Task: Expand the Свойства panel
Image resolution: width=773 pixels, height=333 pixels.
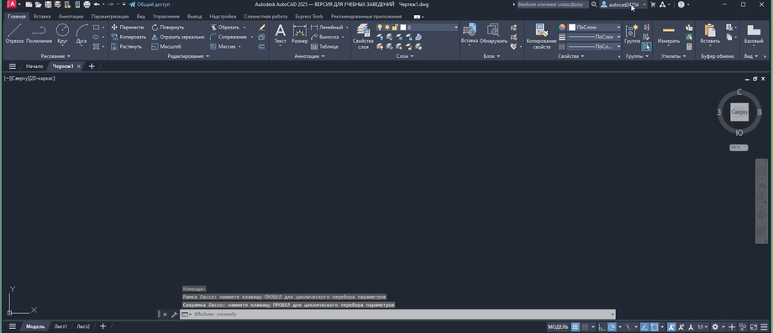Action: pyautogui.click(x=571, y=56)
